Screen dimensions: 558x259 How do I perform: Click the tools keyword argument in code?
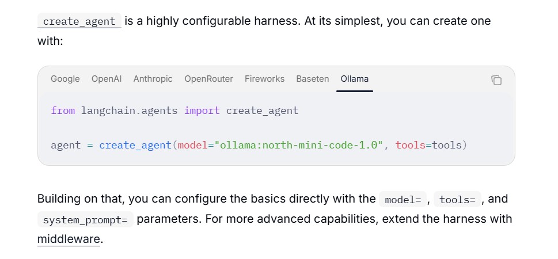[411, 145]
